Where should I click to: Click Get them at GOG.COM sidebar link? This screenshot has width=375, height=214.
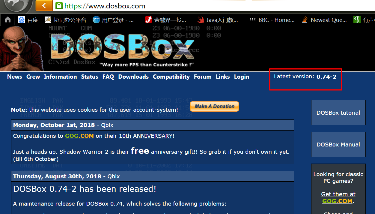coord(338,197)
